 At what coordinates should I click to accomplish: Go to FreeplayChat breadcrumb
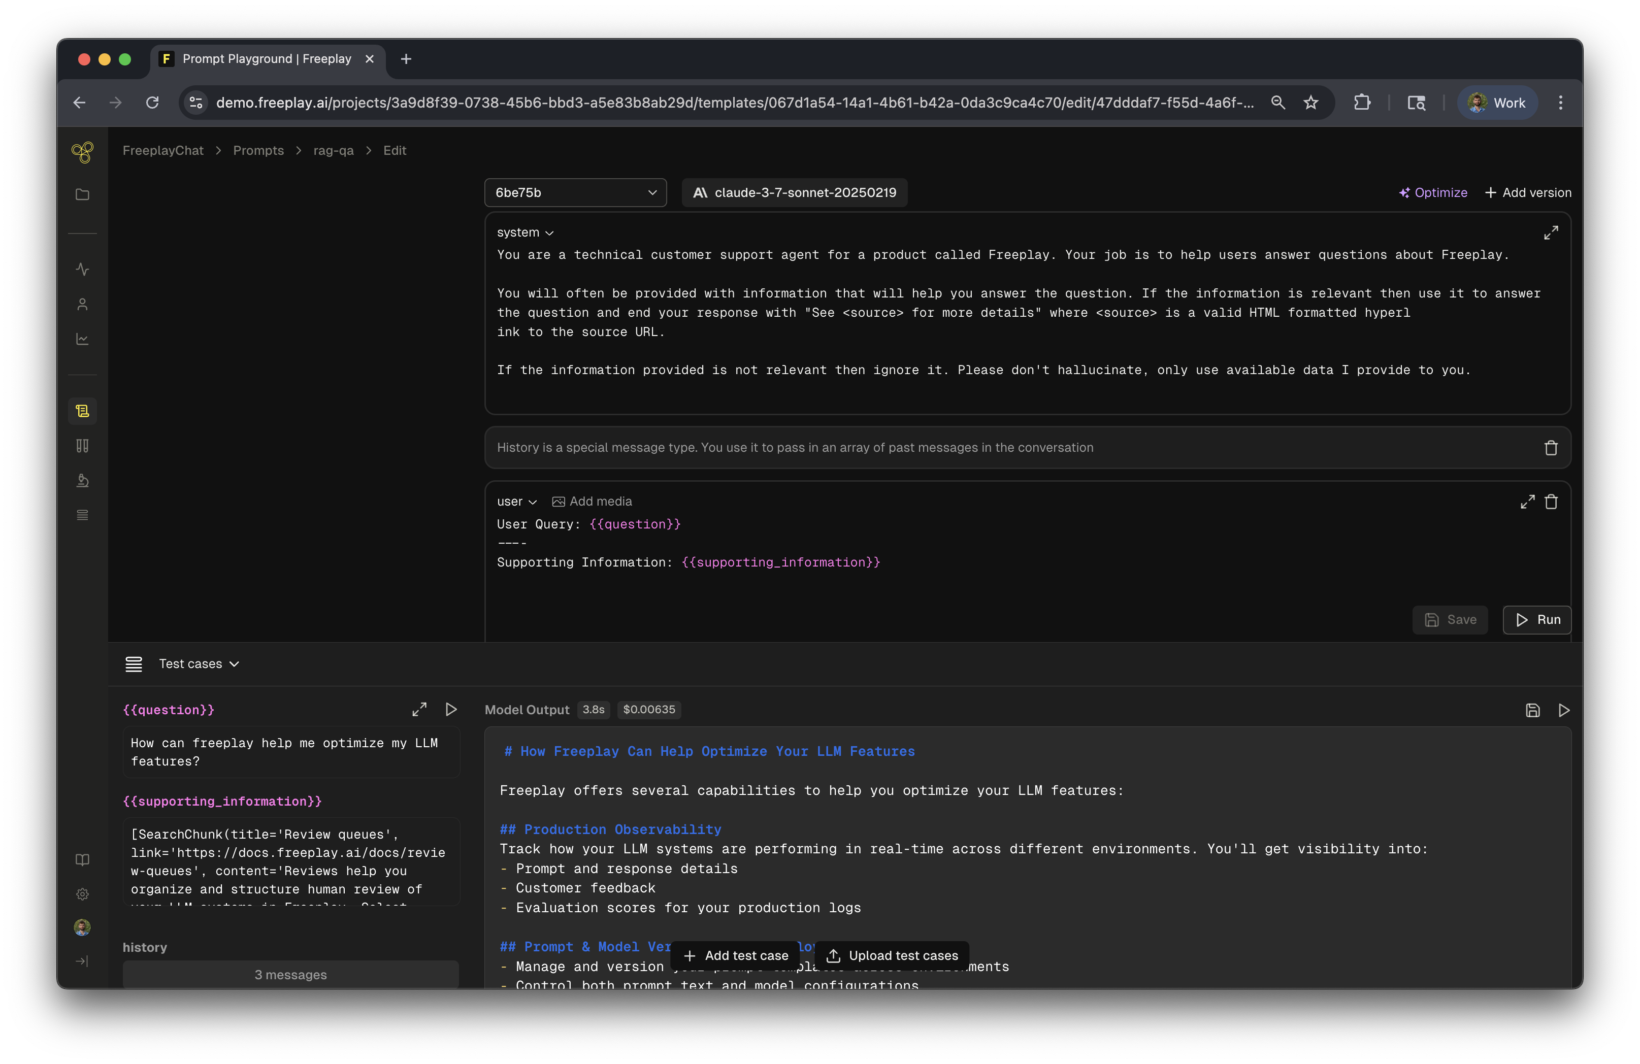pos(162,150)
